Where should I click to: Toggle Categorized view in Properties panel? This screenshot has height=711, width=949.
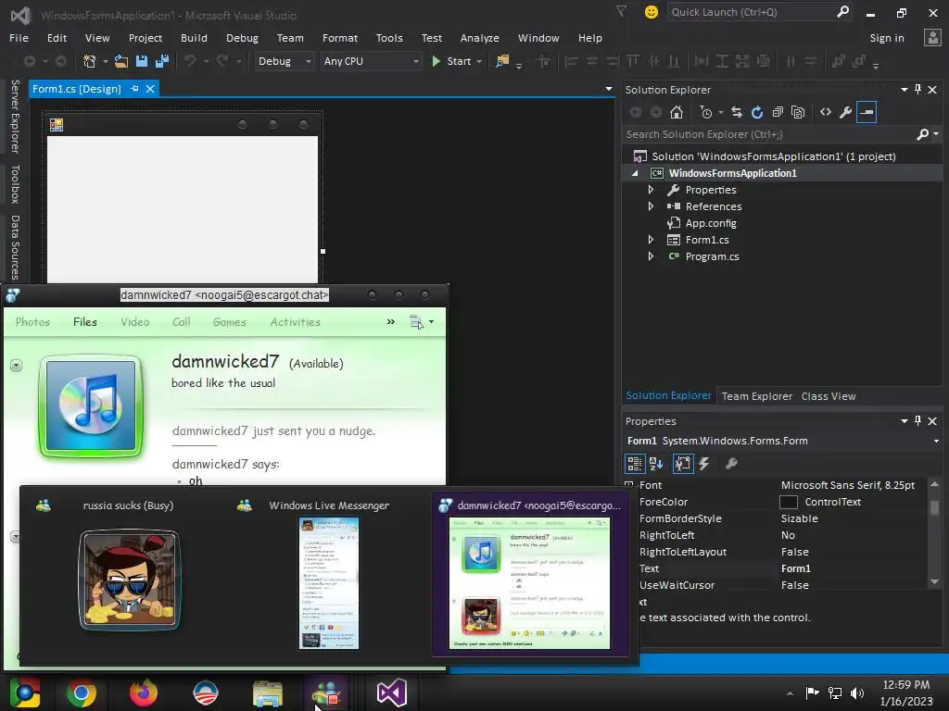pos(634,464)
